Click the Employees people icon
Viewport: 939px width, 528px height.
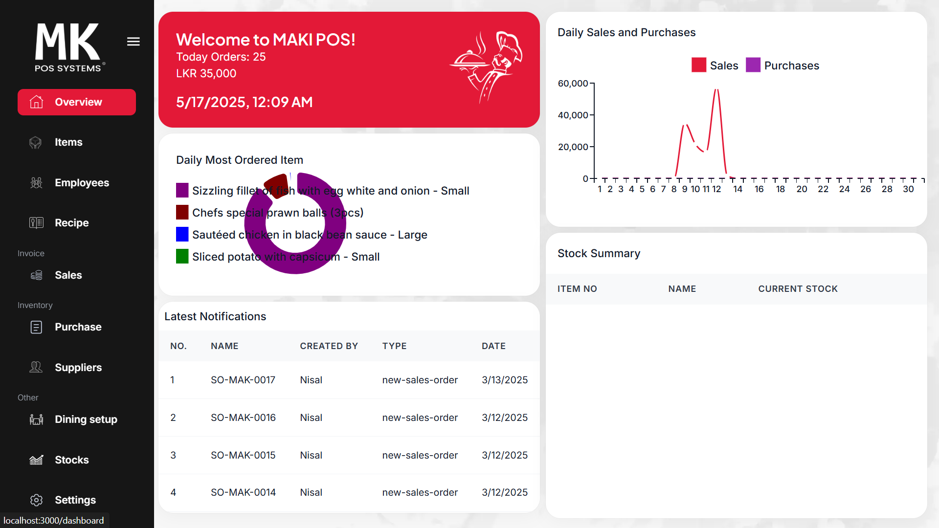[x=36, y=183]
